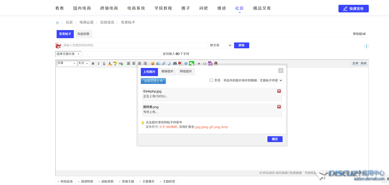This screenshot has width=389, height=185.
Task: Expand 主题标签 section
Action: pos(168,181)
